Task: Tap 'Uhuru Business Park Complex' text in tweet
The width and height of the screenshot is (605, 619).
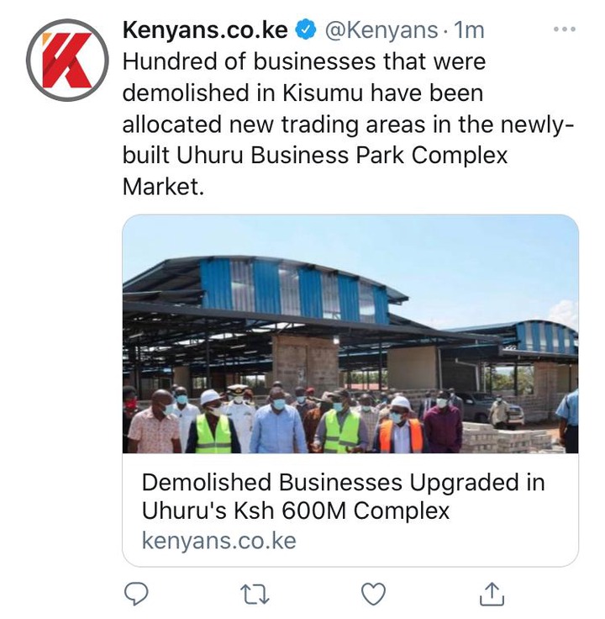Action: (341, 156)
